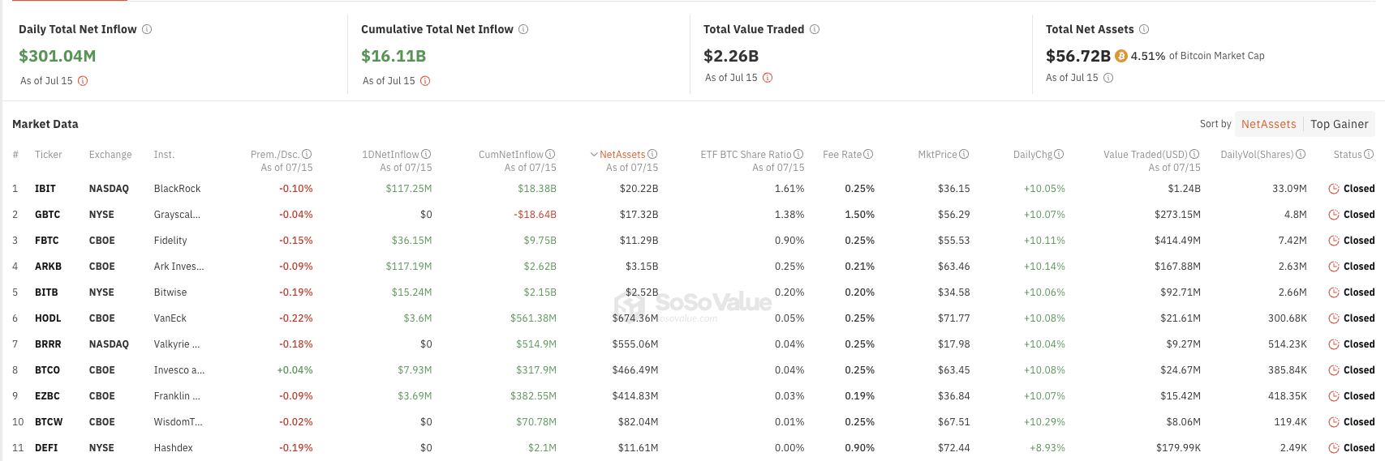This screenshot has height=461, width=1385.
Task: Click info icon next to Cumulative Total Net Inflow
Action: 523,29
